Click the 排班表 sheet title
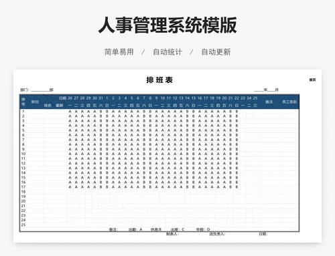Screen dimensions: 335x256 coord(159,80)
